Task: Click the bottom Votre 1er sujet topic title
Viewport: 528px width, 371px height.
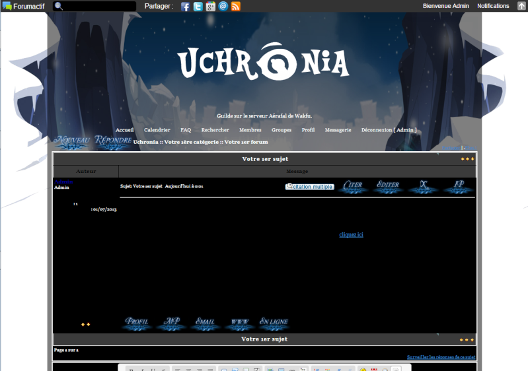Action: click(x=264, y=339)
